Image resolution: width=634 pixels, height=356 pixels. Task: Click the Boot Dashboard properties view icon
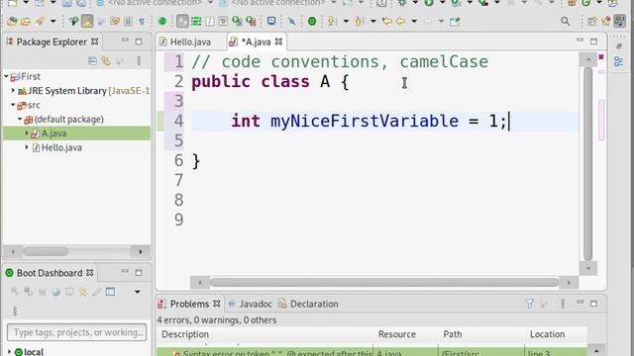click(110, 292)
